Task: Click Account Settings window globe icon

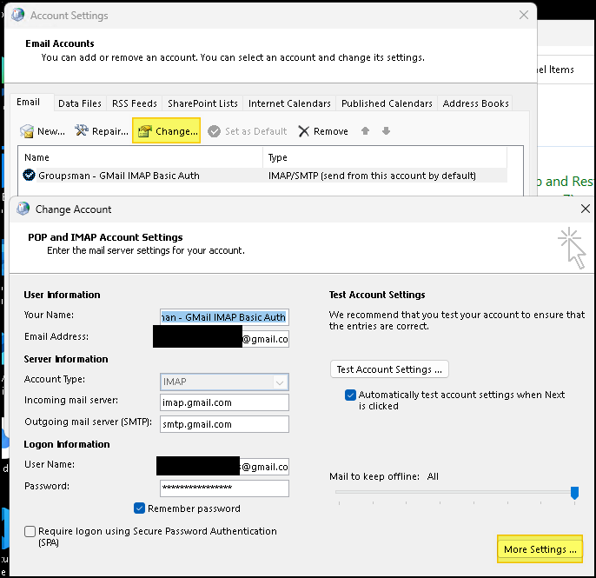Action: coord(18,15)
